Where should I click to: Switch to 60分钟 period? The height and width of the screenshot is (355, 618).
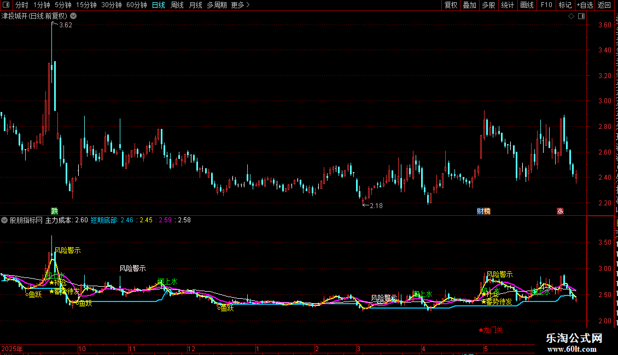pyautogui.click(x=137, y=5)
